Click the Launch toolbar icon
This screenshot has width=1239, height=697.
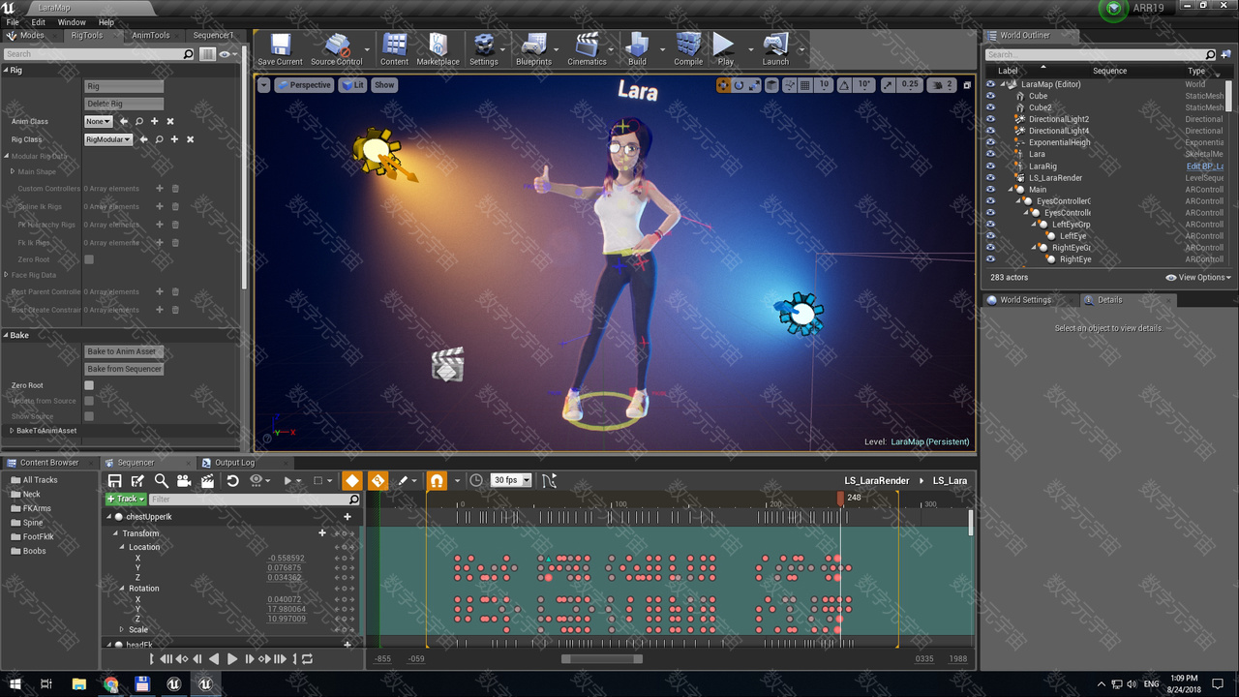click(775, 48)
